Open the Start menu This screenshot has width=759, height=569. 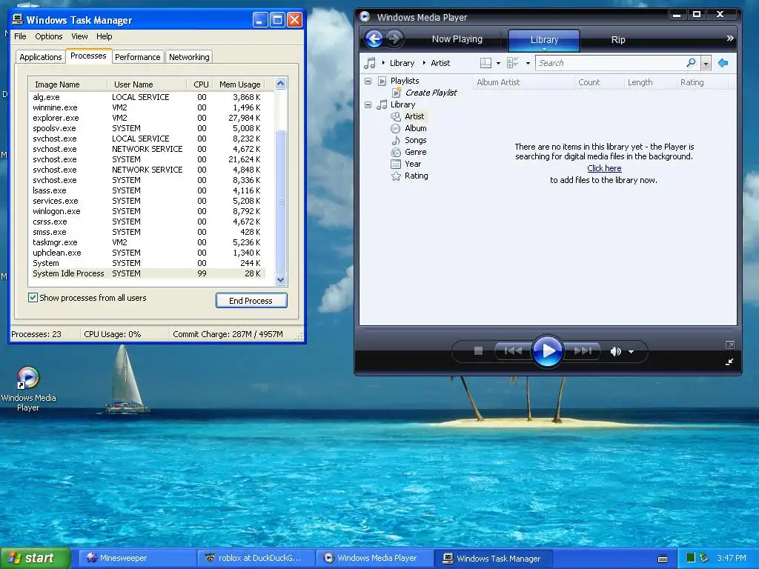35,558
